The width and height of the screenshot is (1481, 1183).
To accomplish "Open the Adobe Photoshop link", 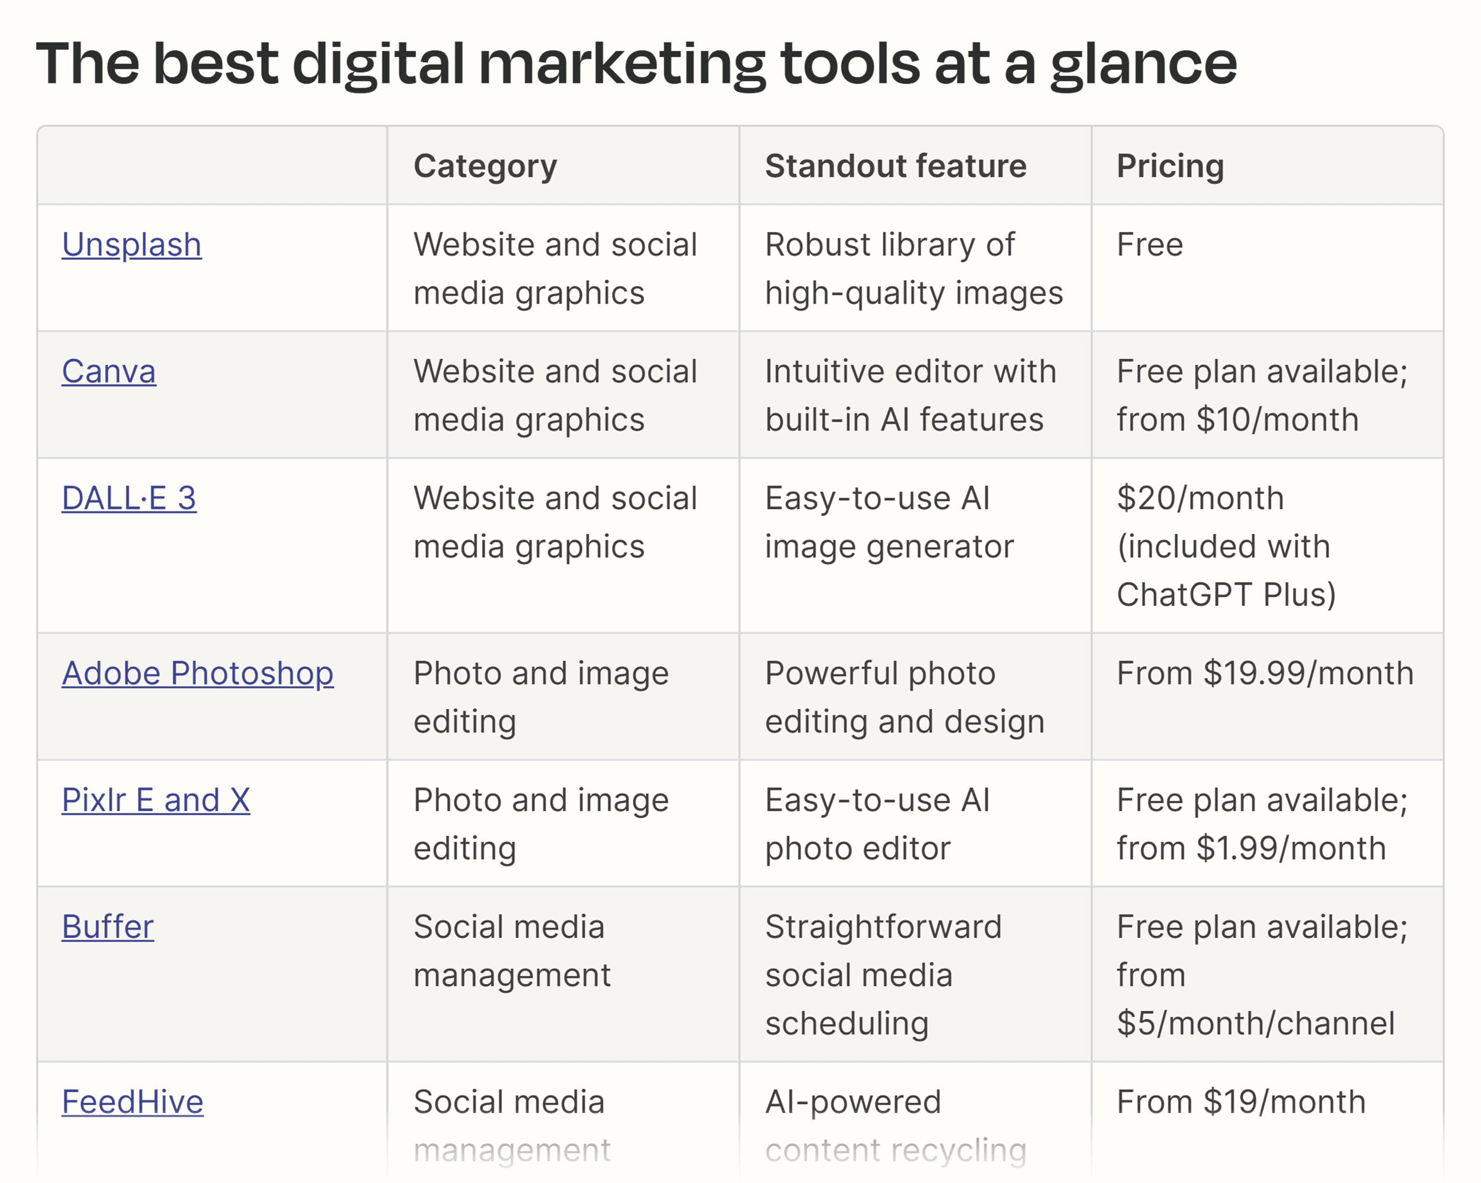I will [197, 674].
